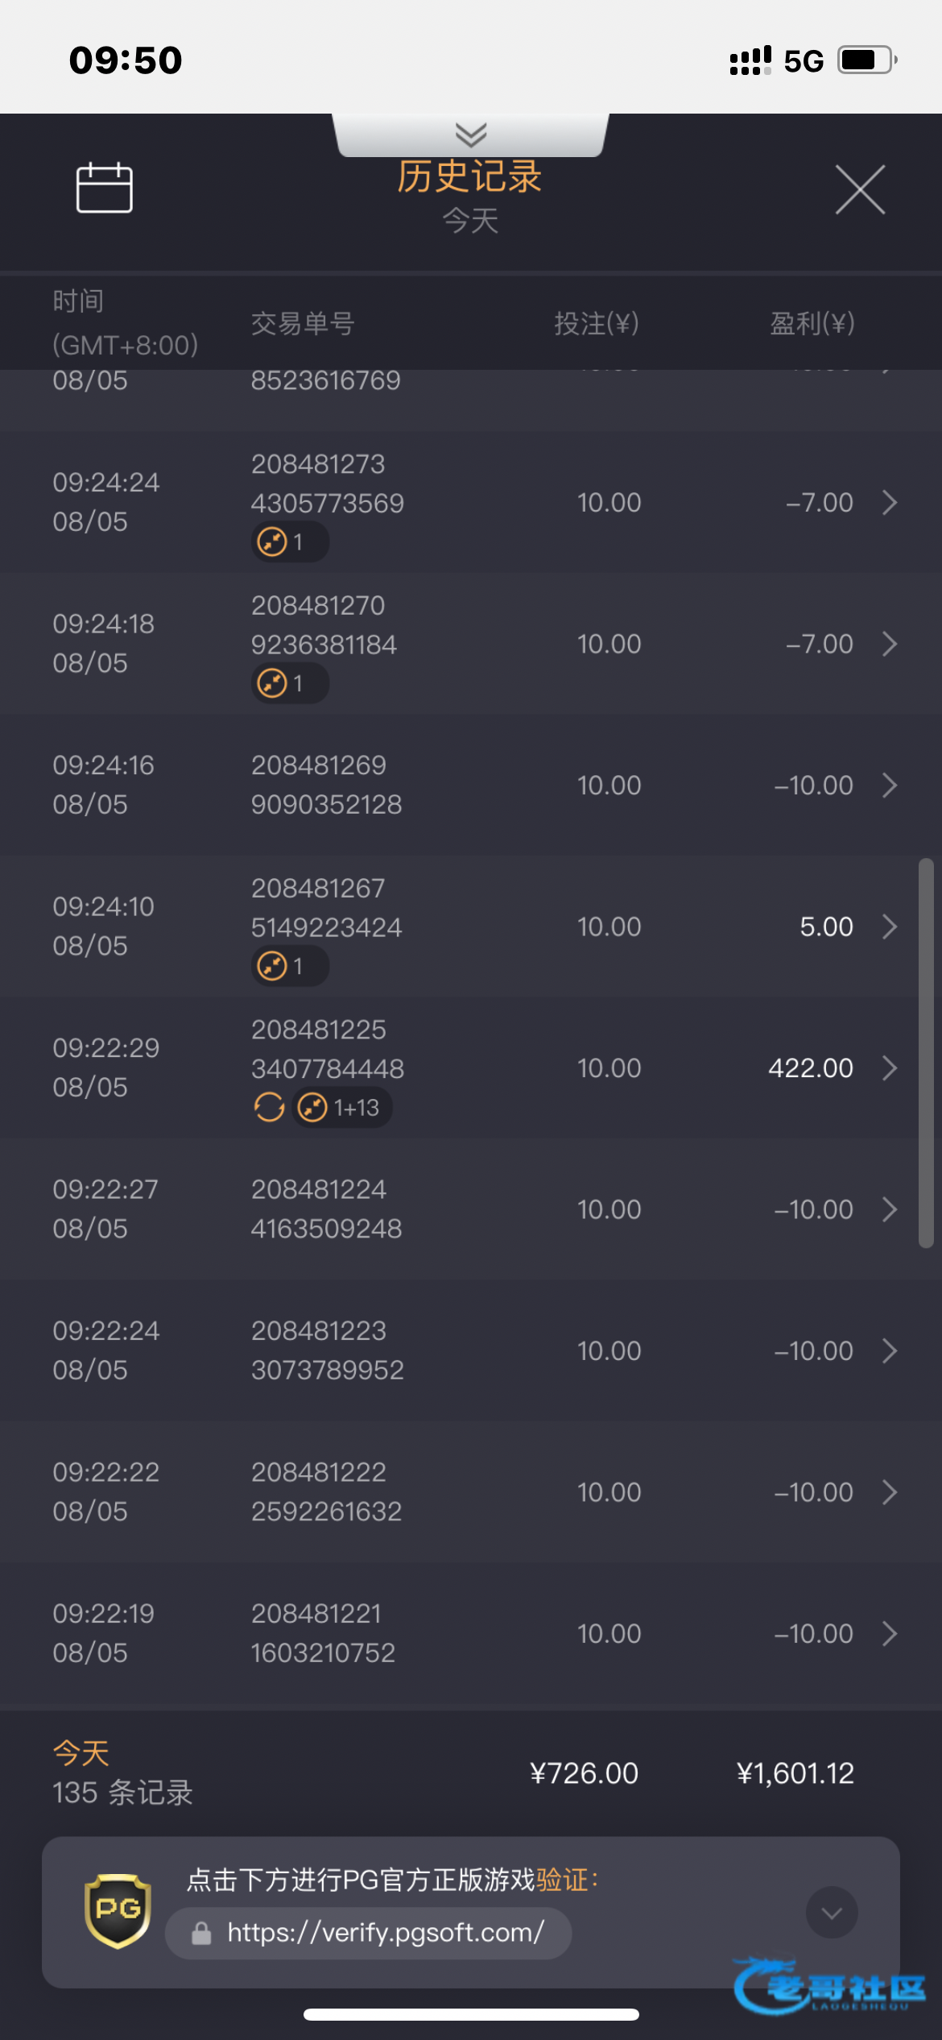Click the vertical scrollbar thumb

926,1053
